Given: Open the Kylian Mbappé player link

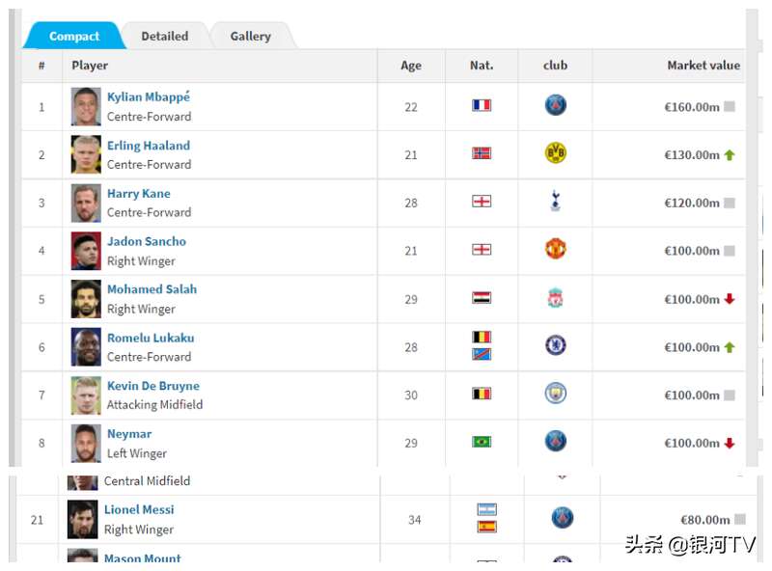Looking at the screenshot, I should [149, 97].
